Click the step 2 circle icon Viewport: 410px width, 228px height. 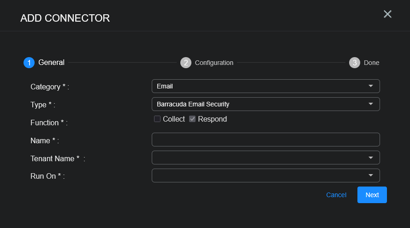coord(186,63)
